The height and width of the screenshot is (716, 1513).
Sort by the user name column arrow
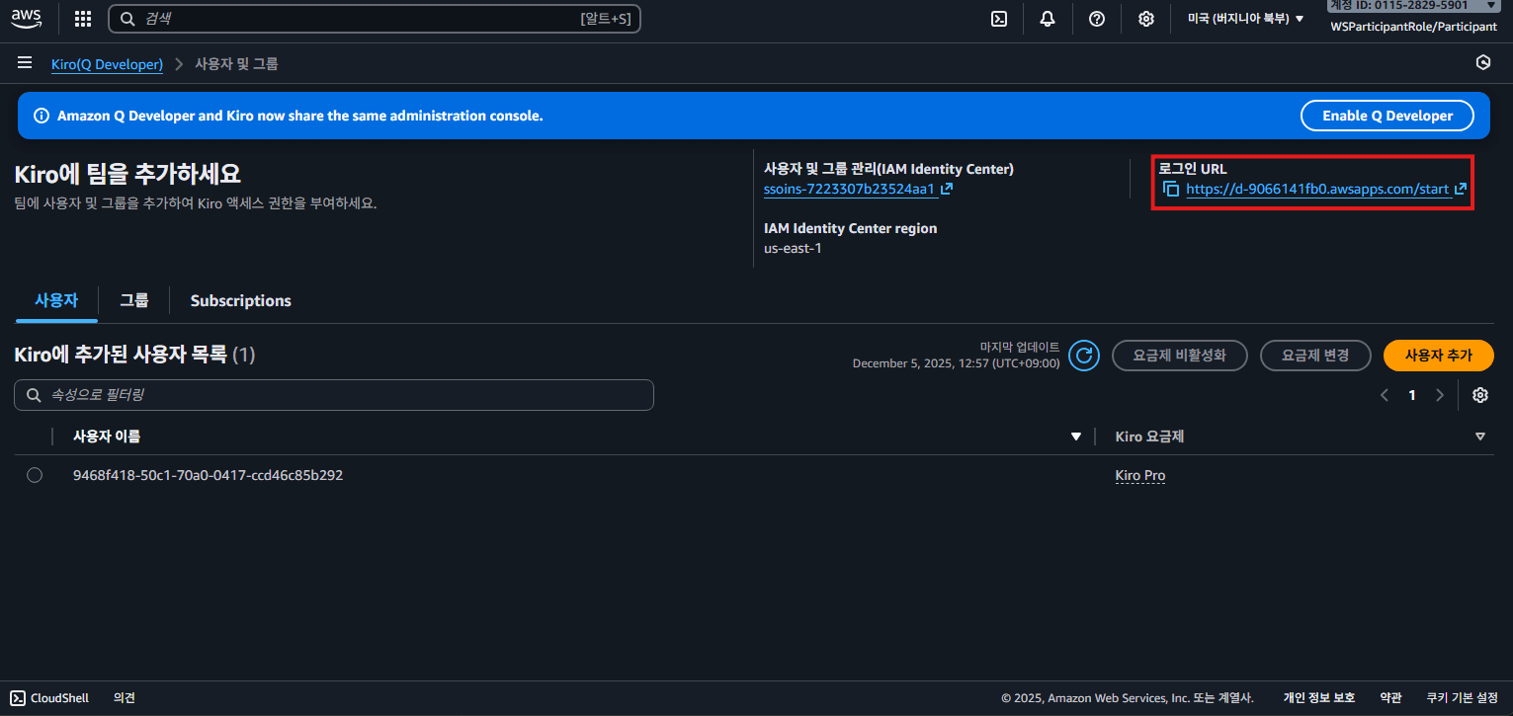[1076, 437]
